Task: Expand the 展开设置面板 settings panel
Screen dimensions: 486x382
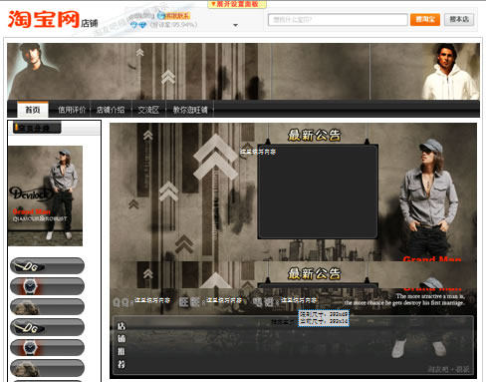Action: tap(237, 4)
